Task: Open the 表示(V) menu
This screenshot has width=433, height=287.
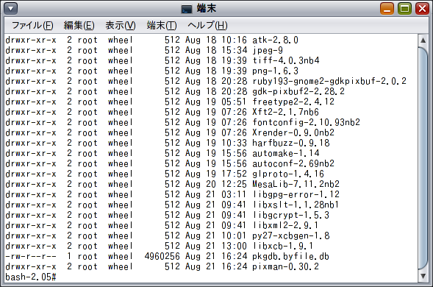Action: click(x=121, y=26)
